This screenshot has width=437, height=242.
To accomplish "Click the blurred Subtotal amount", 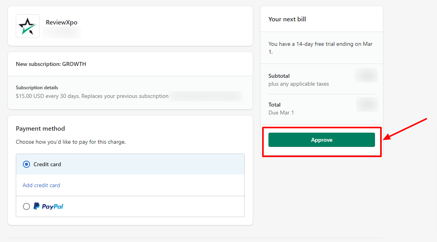I will (x=366, y=75).
